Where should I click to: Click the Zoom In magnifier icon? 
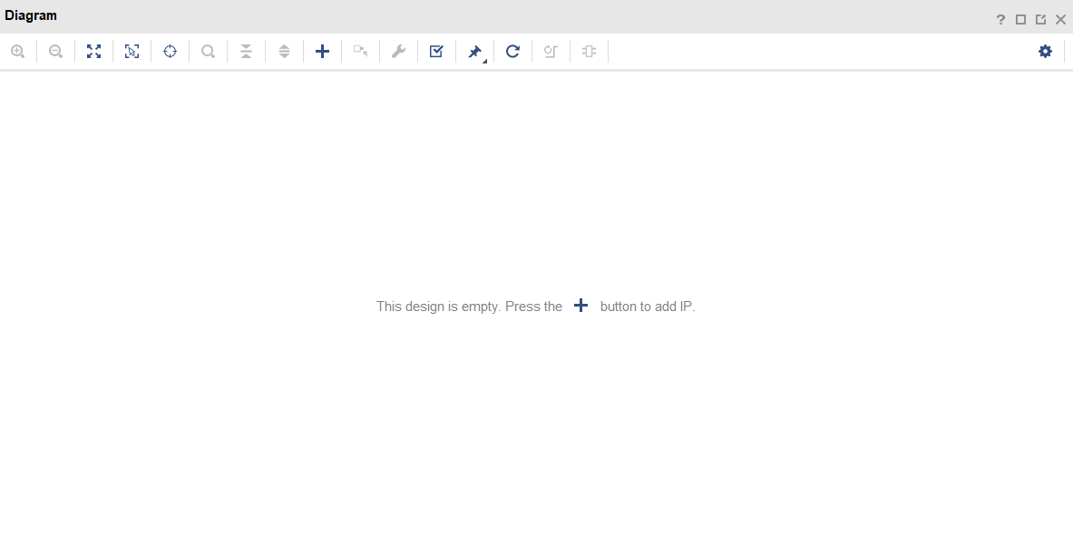tap(18, 52)
